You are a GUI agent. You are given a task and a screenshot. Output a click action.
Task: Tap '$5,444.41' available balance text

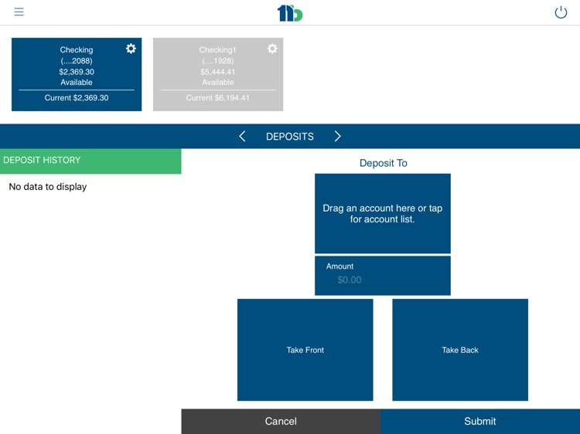click(x=218, y=72)
